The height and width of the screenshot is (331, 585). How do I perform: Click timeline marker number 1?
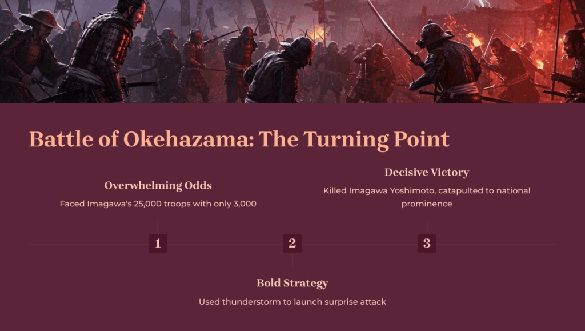click(x=158, y=244)
